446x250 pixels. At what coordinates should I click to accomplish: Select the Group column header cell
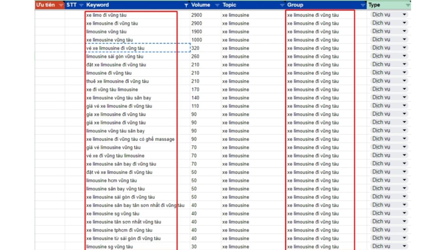[x=320, y=5]
